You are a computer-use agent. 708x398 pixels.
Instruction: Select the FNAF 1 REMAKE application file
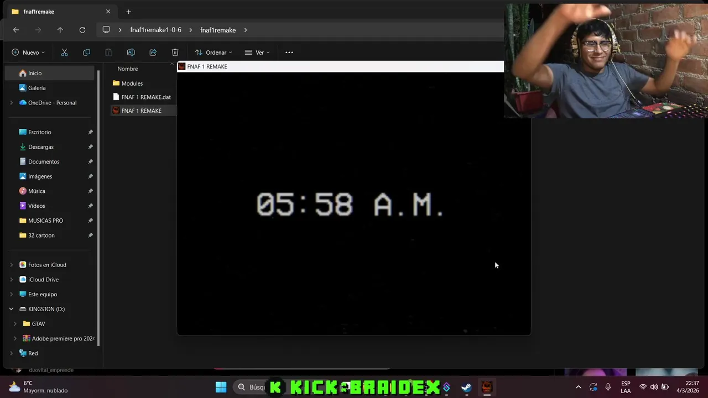(143, 111)
